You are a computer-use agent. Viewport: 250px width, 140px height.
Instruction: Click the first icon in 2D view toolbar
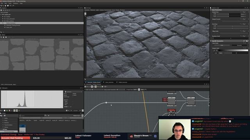[1, 37]
